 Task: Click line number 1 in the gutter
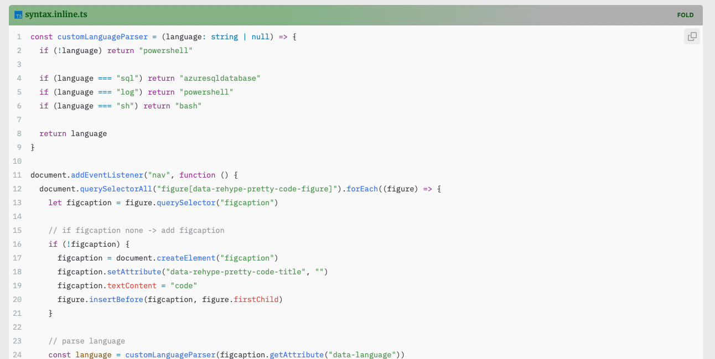[x=19, y=37]
